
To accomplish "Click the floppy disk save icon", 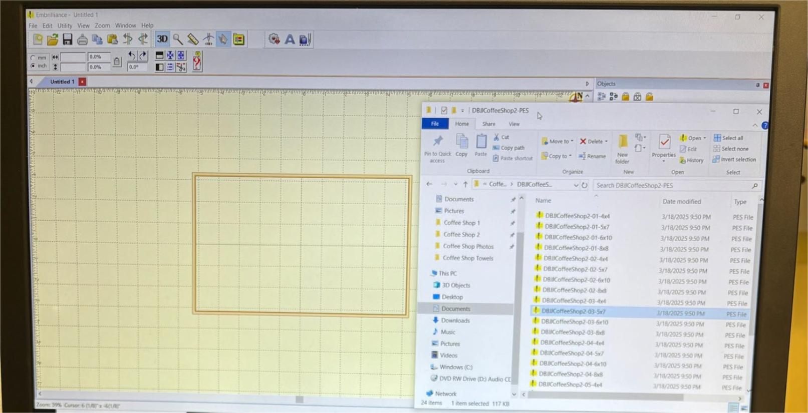I will click(67, 39).
